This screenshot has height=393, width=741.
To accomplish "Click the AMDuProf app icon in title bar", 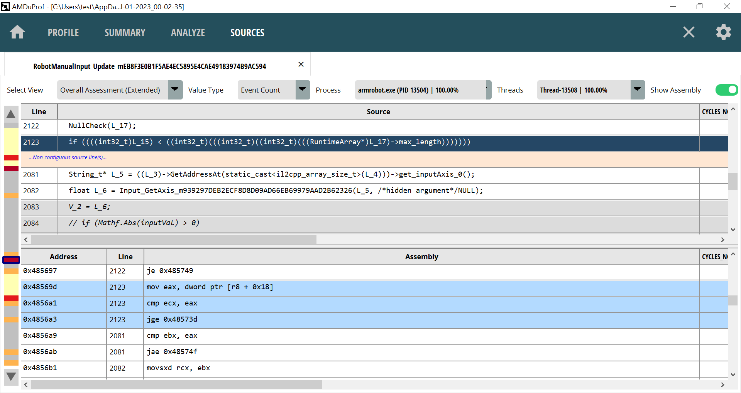I will [5, 7].
